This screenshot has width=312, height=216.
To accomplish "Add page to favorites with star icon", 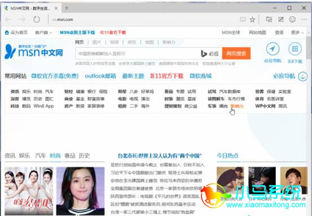I will click(252, 20).
